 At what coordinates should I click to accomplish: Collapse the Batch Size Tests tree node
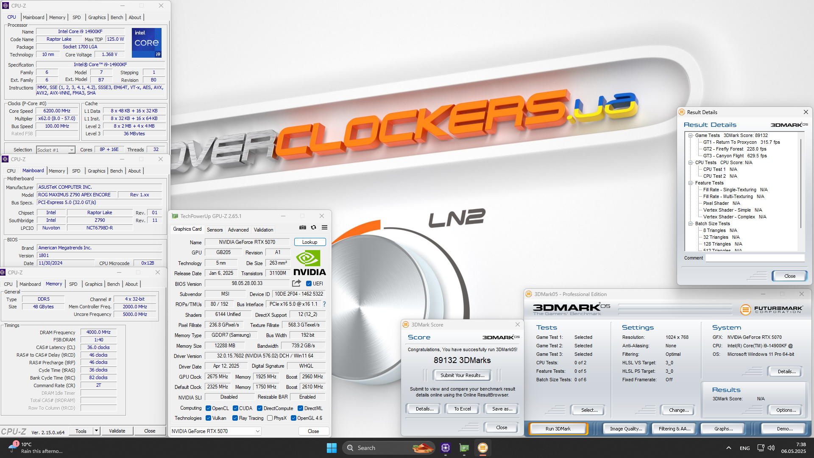691,224
